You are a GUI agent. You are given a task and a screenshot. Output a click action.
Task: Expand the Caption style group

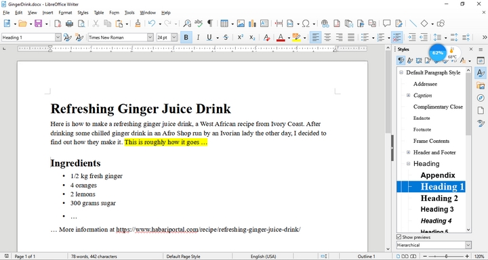[x=408, y=95]
